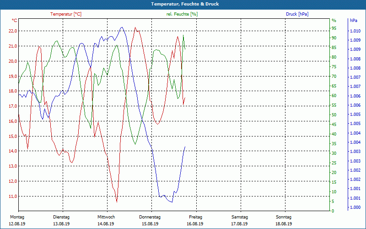Click the date '17.08.19'

pos(239,224)
